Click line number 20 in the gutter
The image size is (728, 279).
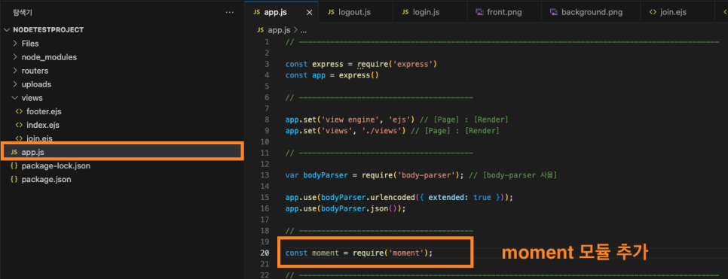point(265,253)
